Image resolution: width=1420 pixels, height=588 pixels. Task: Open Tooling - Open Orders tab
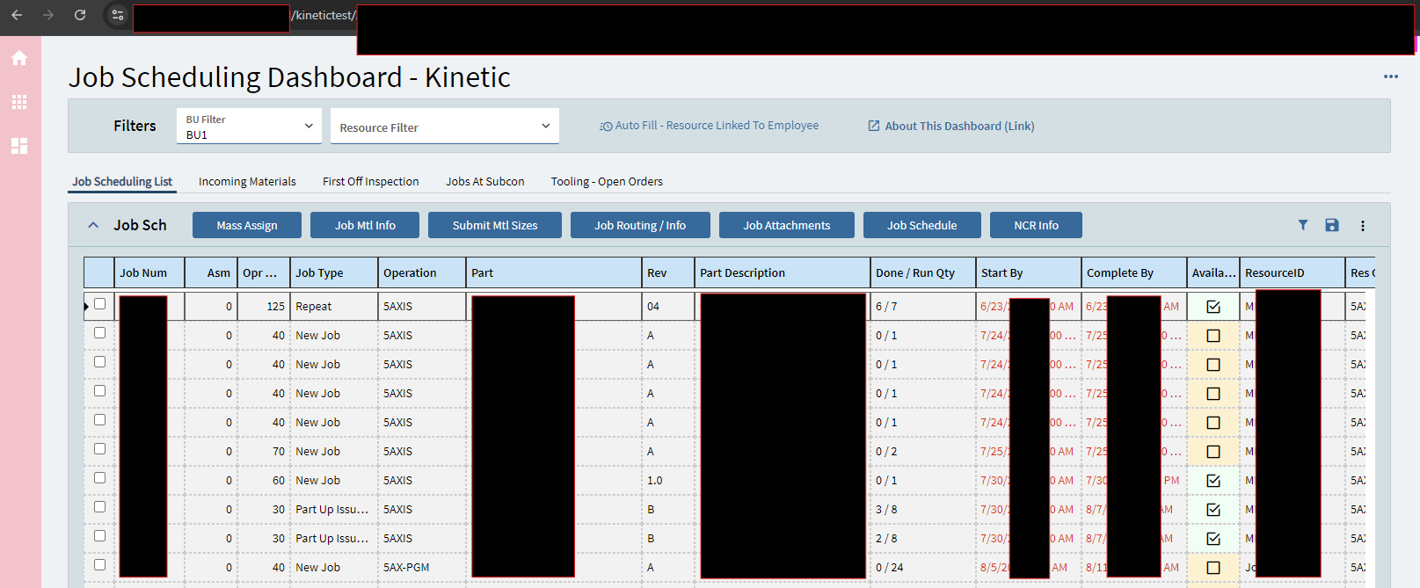607,182
